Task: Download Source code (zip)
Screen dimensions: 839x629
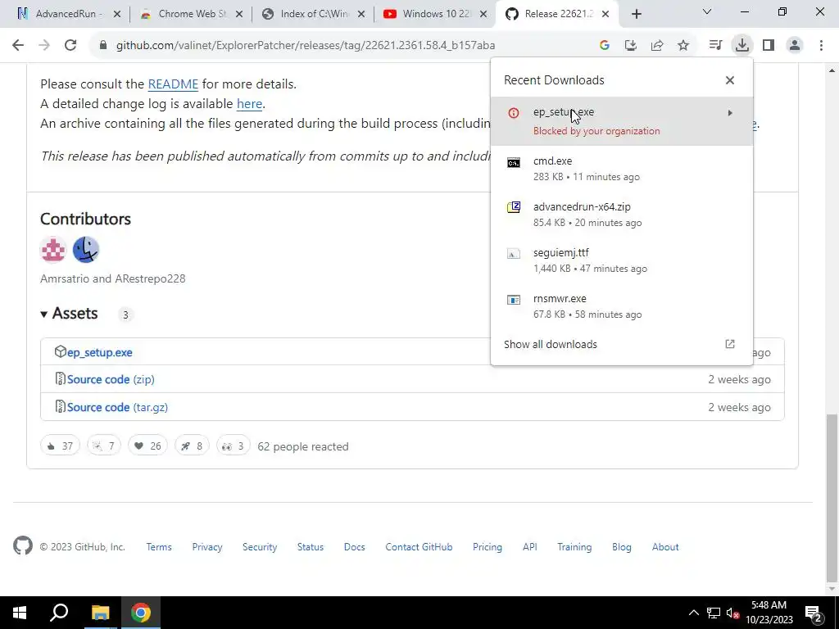Action: pyautogui.click(x=111, y=379)
